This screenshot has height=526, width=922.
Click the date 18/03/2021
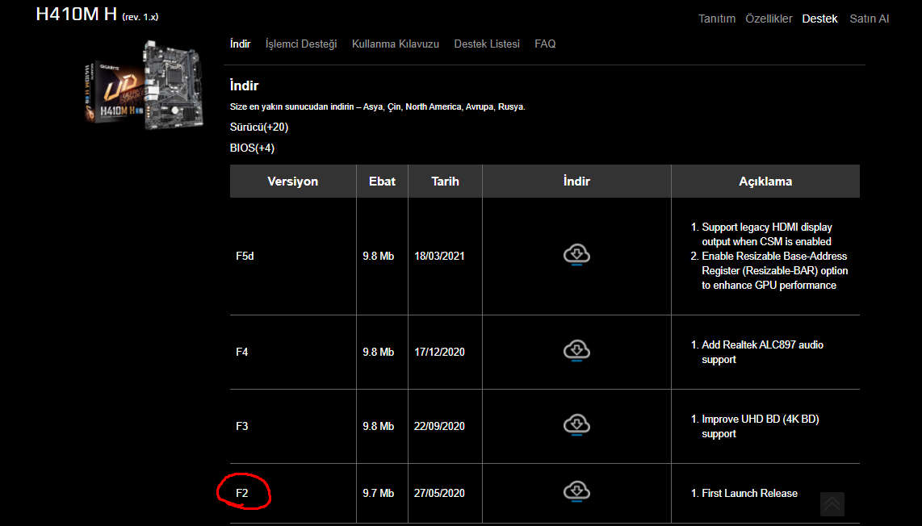(x=439, y=257)
